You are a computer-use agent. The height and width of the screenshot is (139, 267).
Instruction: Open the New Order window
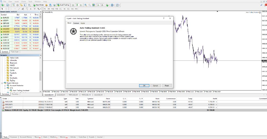[x=38, y=5]
